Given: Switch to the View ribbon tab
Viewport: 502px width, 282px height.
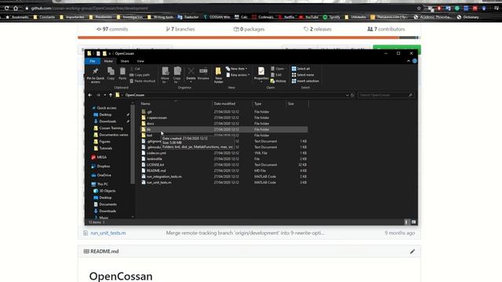Looking at the screenshot, I should pyautogui.click(x=140, y=61).
